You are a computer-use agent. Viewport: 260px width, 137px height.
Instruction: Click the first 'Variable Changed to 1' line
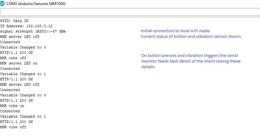click(23, 74)
